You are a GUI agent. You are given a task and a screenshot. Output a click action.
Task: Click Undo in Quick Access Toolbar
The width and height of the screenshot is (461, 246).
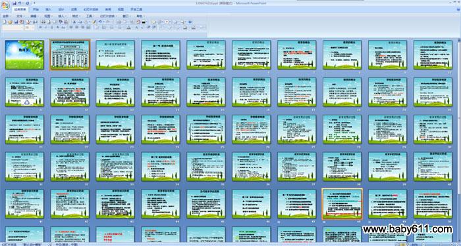20,3
